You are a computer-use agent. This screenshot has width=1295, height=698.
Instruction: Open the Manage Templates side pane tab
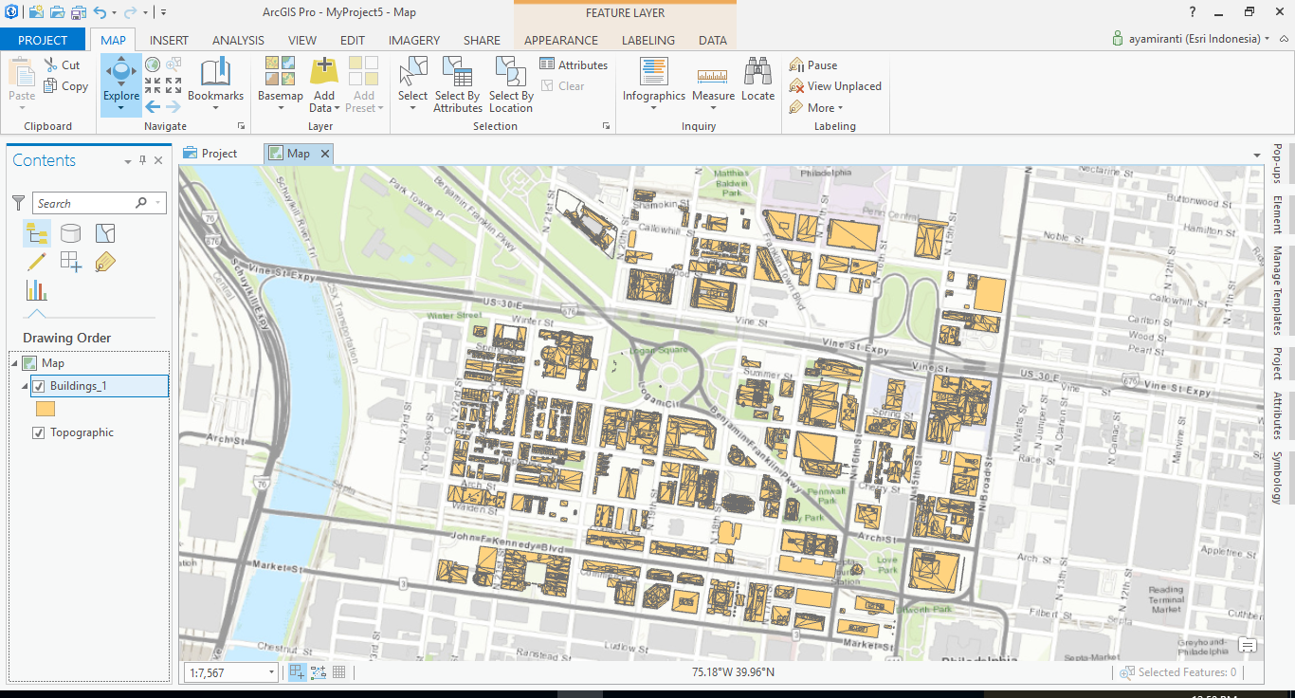1277,290
